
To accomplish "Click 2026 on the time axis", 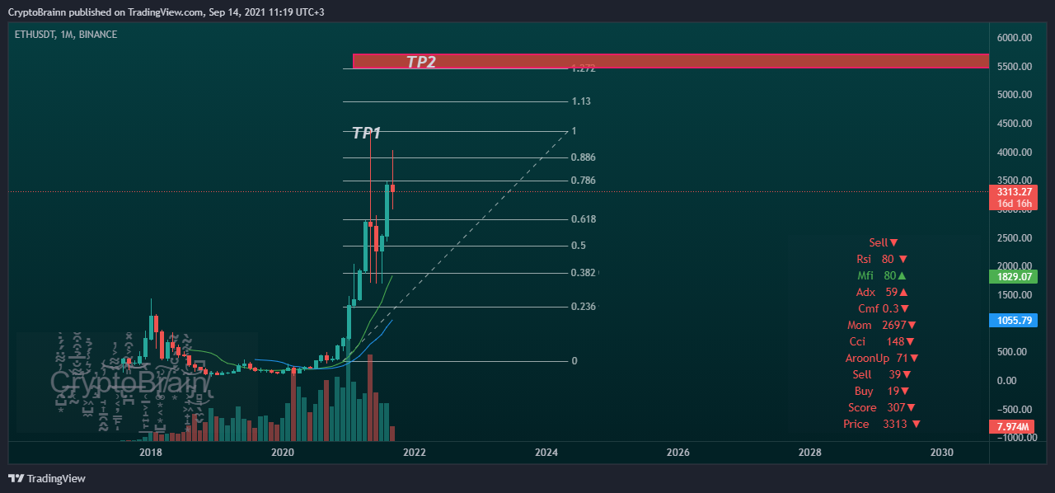I will tap(678, 453).
